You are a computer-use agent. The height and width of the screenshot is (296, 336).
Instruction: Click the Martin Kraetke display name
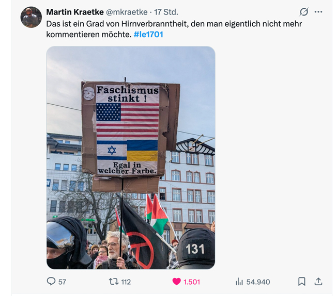(75, 12)
